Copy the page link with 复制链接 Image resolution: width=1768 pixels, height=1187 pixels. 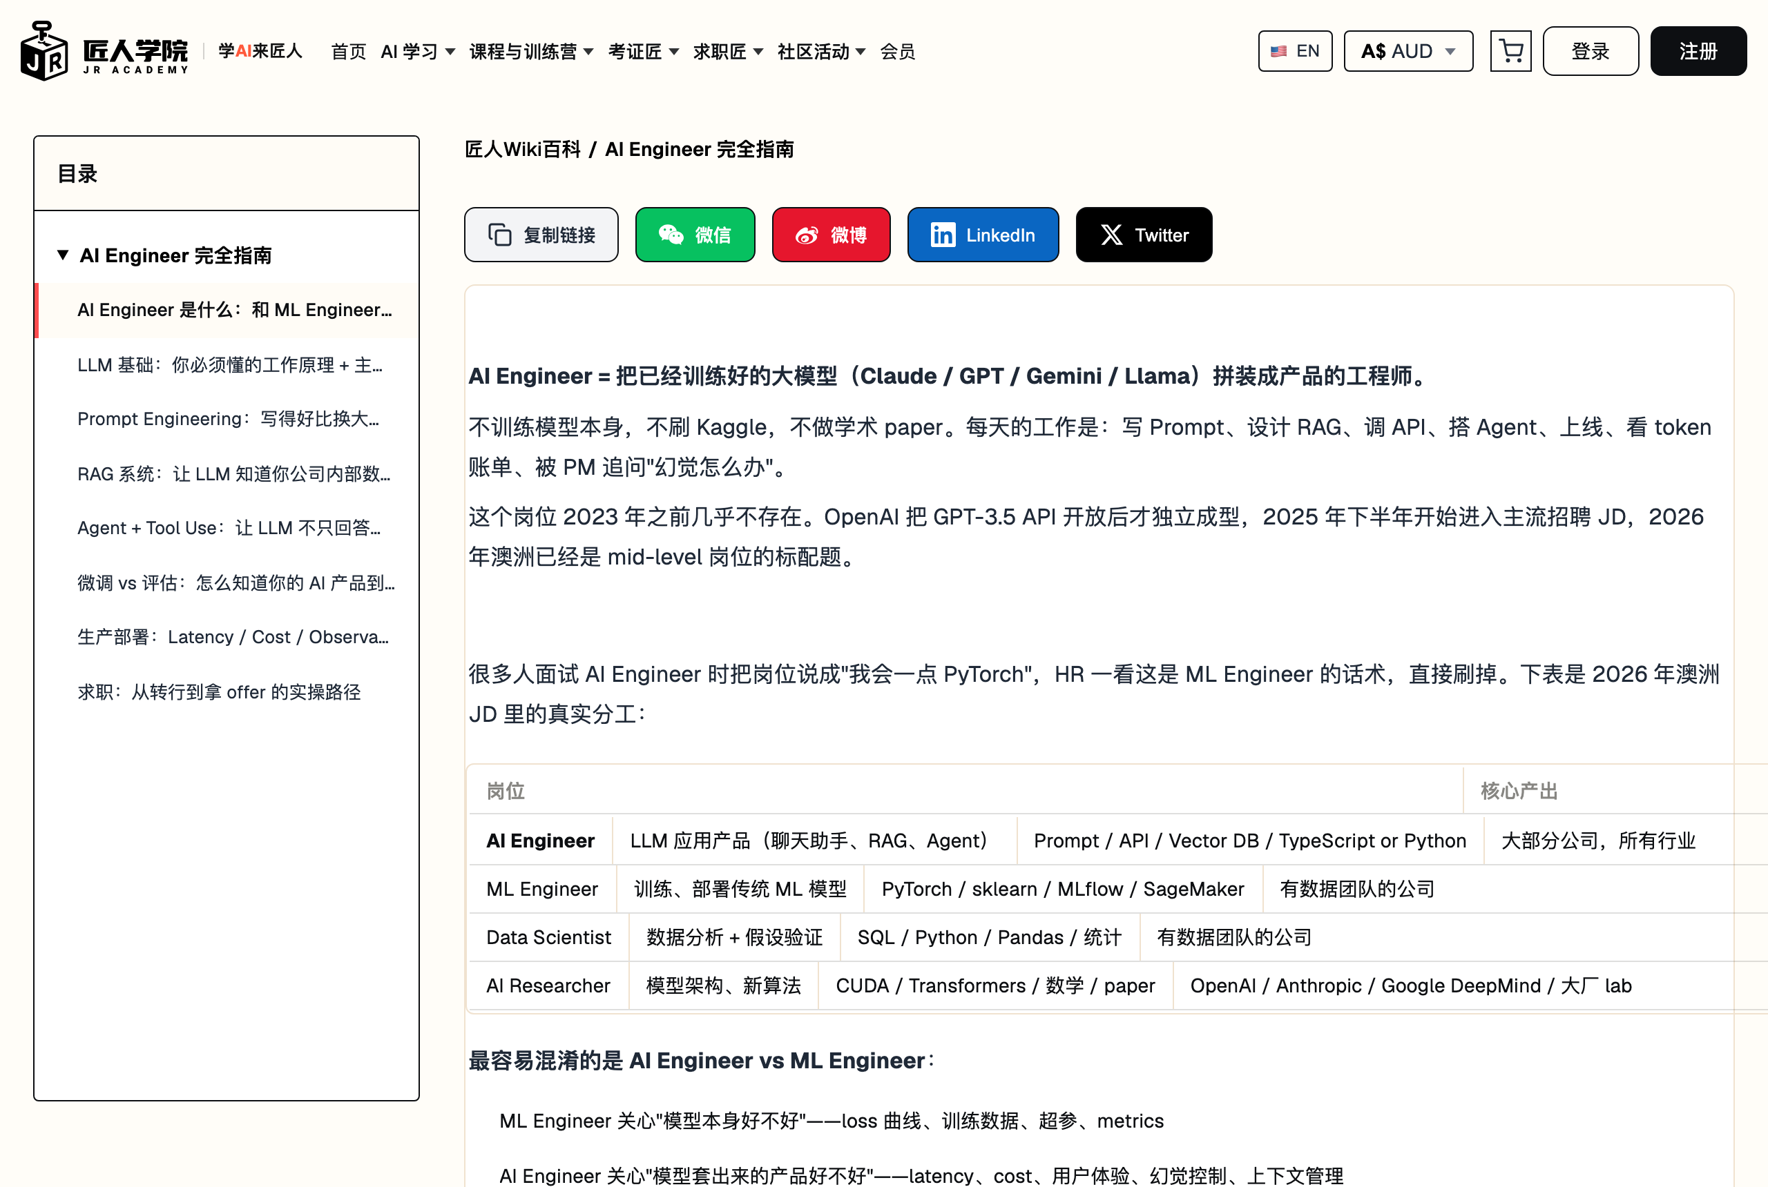tap(541, 235)
